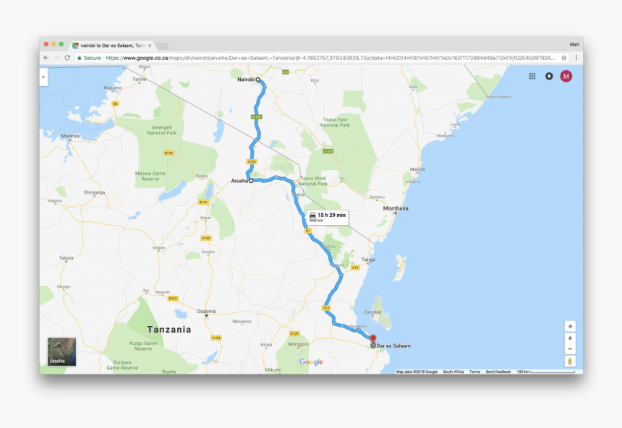The image size is (622, 428).
Task: Click the Dodoma city label
Action: 206,312
